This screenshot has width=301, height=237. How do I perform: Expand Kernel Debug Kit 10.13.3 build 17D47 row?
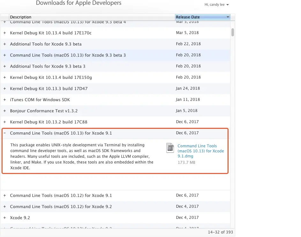pos(4,88)
